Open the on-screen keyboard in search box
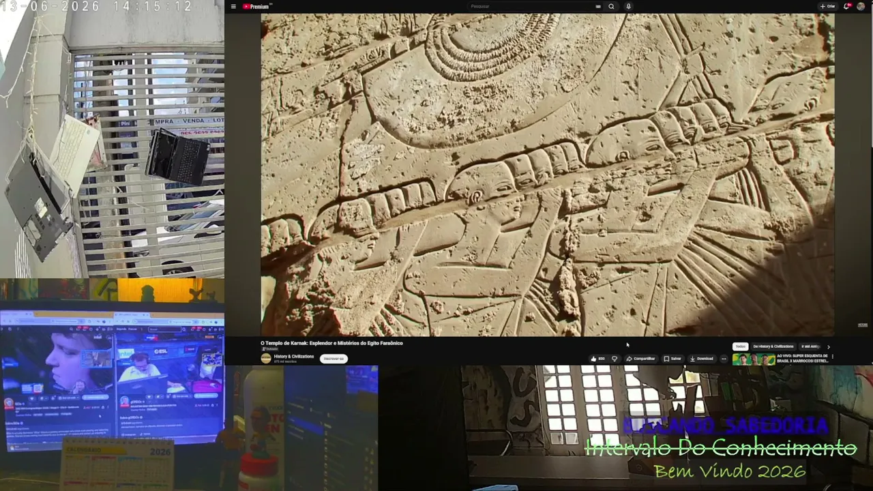Image resolution: width=873 pixels, height=491 pixels. click(x=598, y=7)
